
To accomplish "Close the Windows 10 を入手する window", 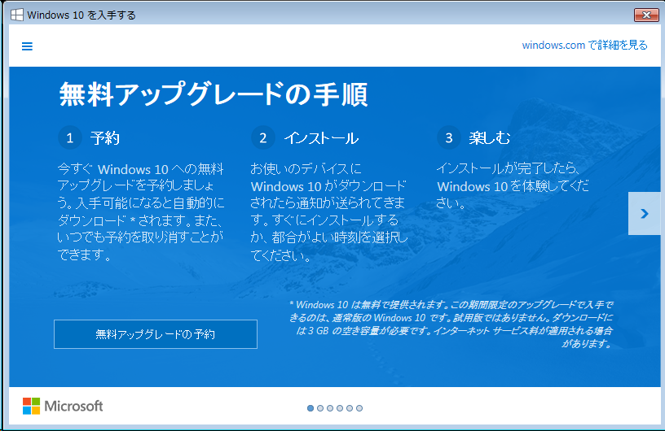I will [x=646, y=15].
